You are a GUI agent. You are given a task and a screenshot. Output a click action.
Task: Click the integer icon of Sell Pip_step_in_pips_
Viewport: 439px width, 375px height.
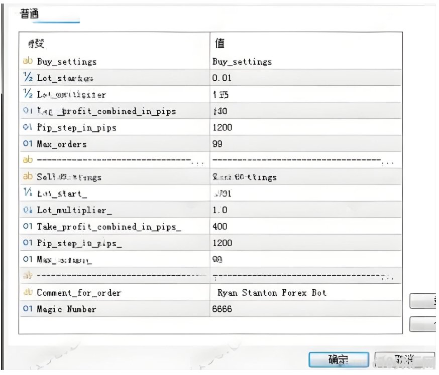click(28, 243)
